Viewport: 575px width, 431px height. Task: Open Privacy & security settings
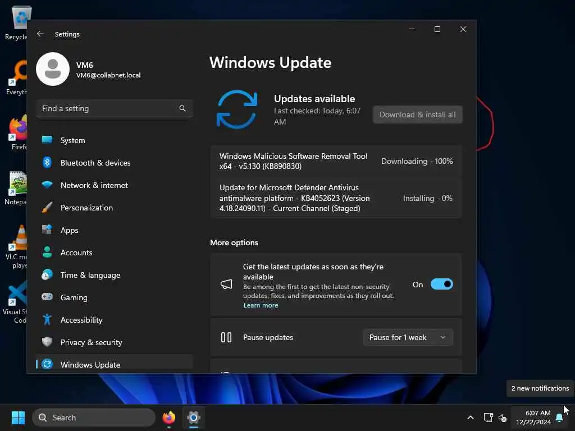[115, 342]
